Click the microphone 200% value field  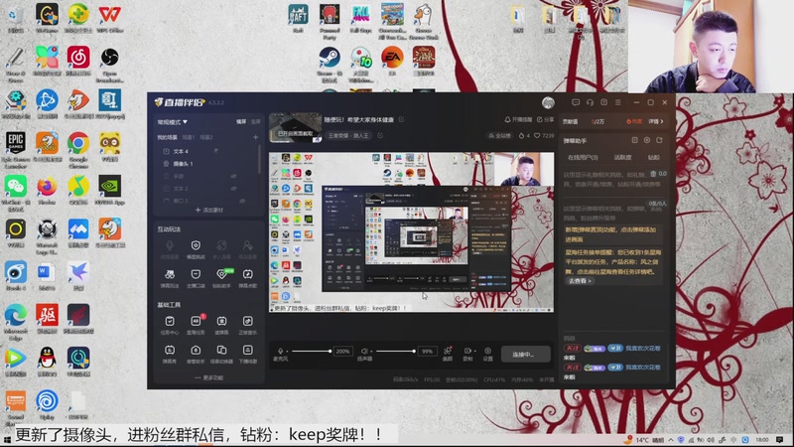point(342,351)
